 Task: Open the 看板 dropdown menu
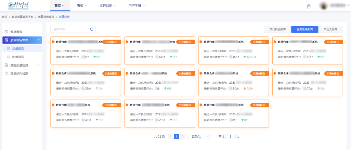(x=84, y=6)
